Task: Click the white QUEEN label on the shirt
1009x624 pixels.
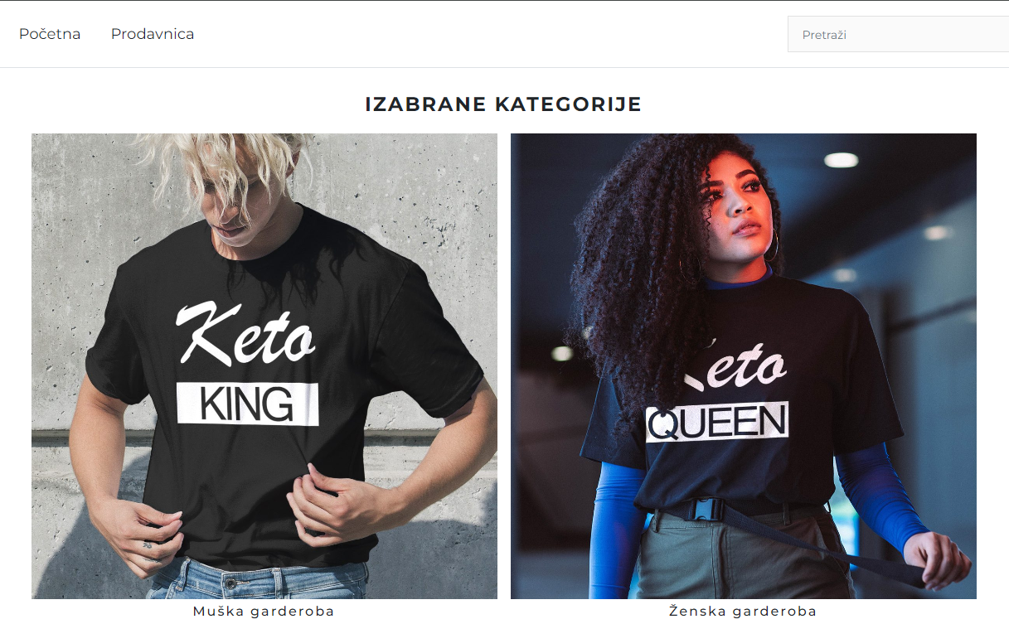Action: (717, 423)
